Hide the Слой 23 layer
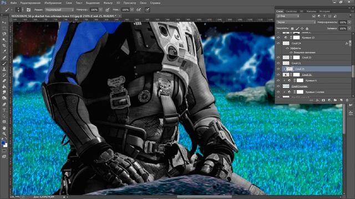355x199 pixels. [x=278, y=57]
